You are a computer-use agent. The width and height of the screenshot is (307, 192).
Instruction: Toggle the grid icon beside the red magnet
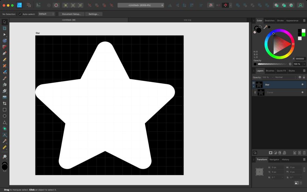211,5
